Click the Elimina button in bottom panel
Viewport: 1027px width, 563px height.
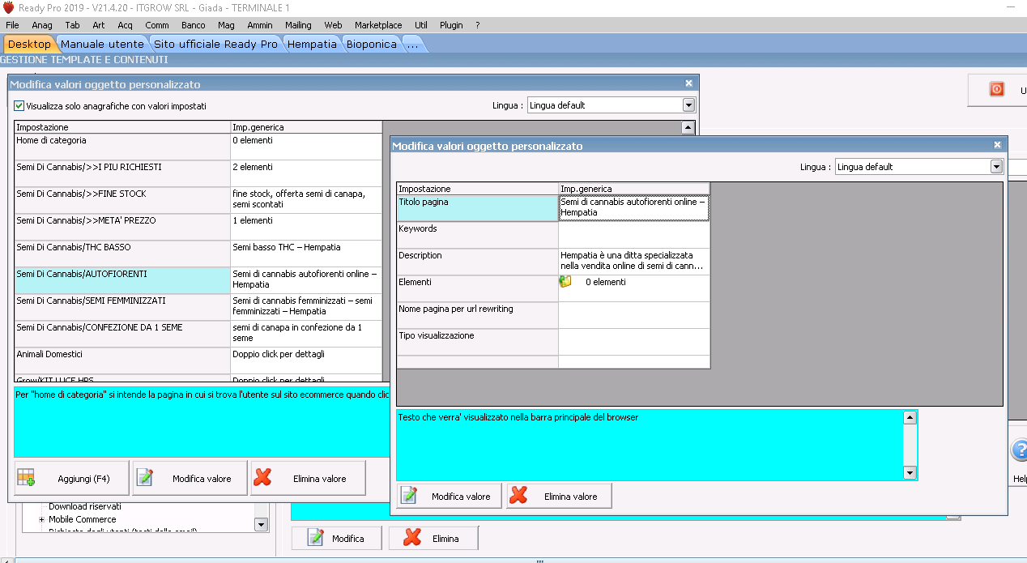click(x=433, y=538)
